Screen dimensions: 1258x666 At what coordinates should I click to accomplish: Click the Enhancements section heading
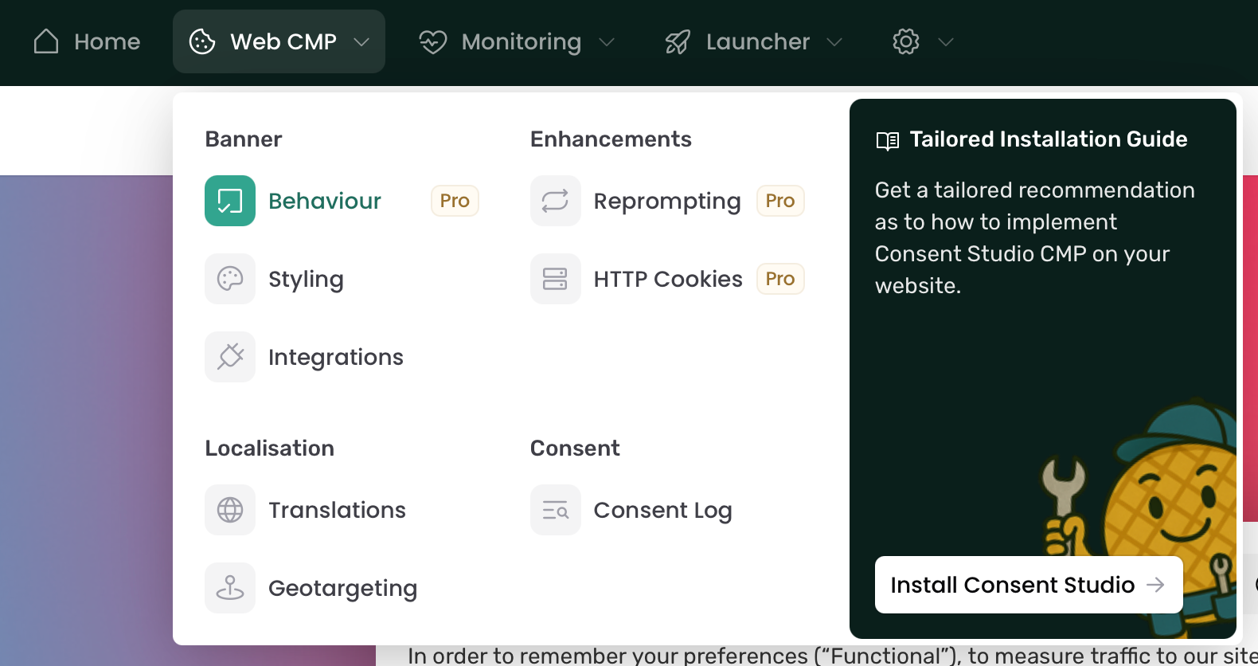(x=611, y=139)
